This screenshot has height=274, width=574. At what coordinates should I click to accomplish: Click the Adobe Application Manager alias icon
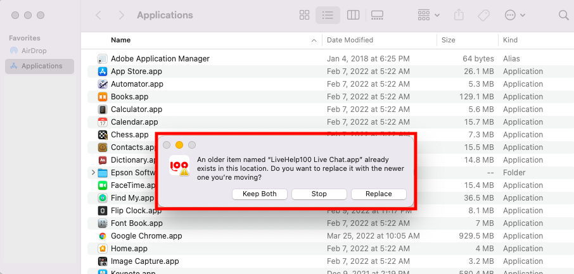[103, 58]
